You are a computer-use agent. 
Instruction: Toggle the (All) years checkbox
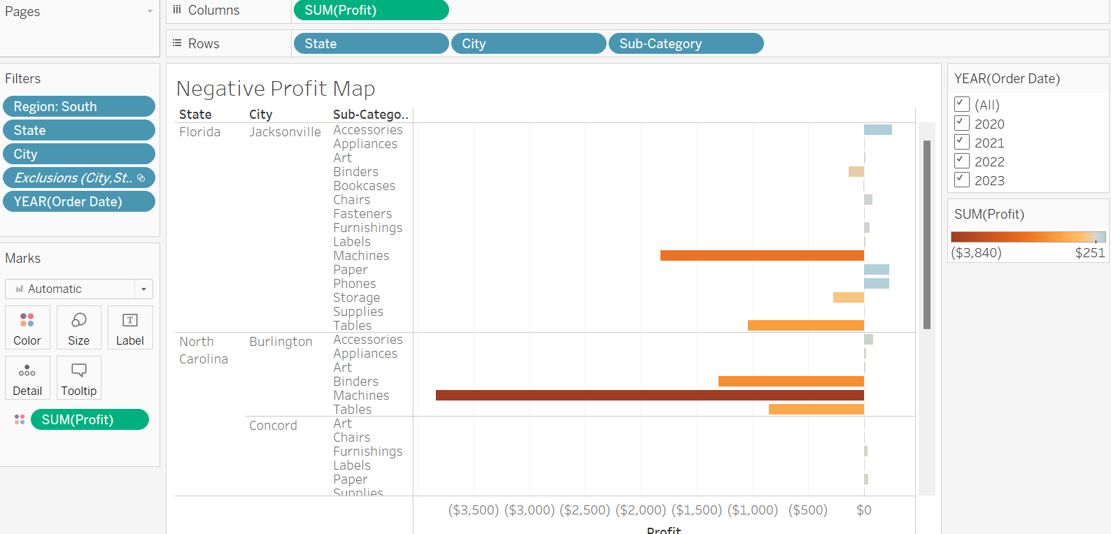[x=962, y=105]
